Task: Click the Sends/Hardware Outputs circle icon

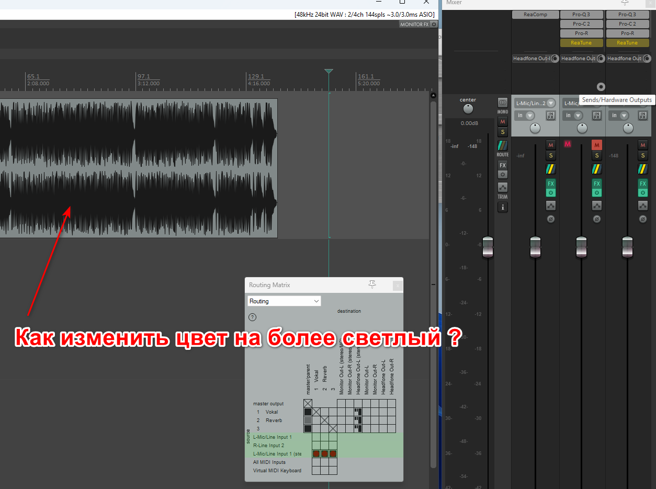Action: coord(601,87)
